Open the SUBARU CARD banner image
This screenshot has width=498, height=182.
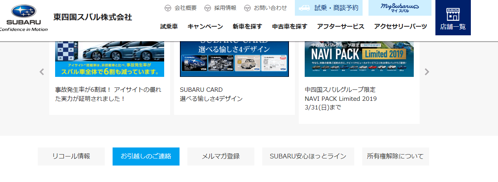[234, 58]
